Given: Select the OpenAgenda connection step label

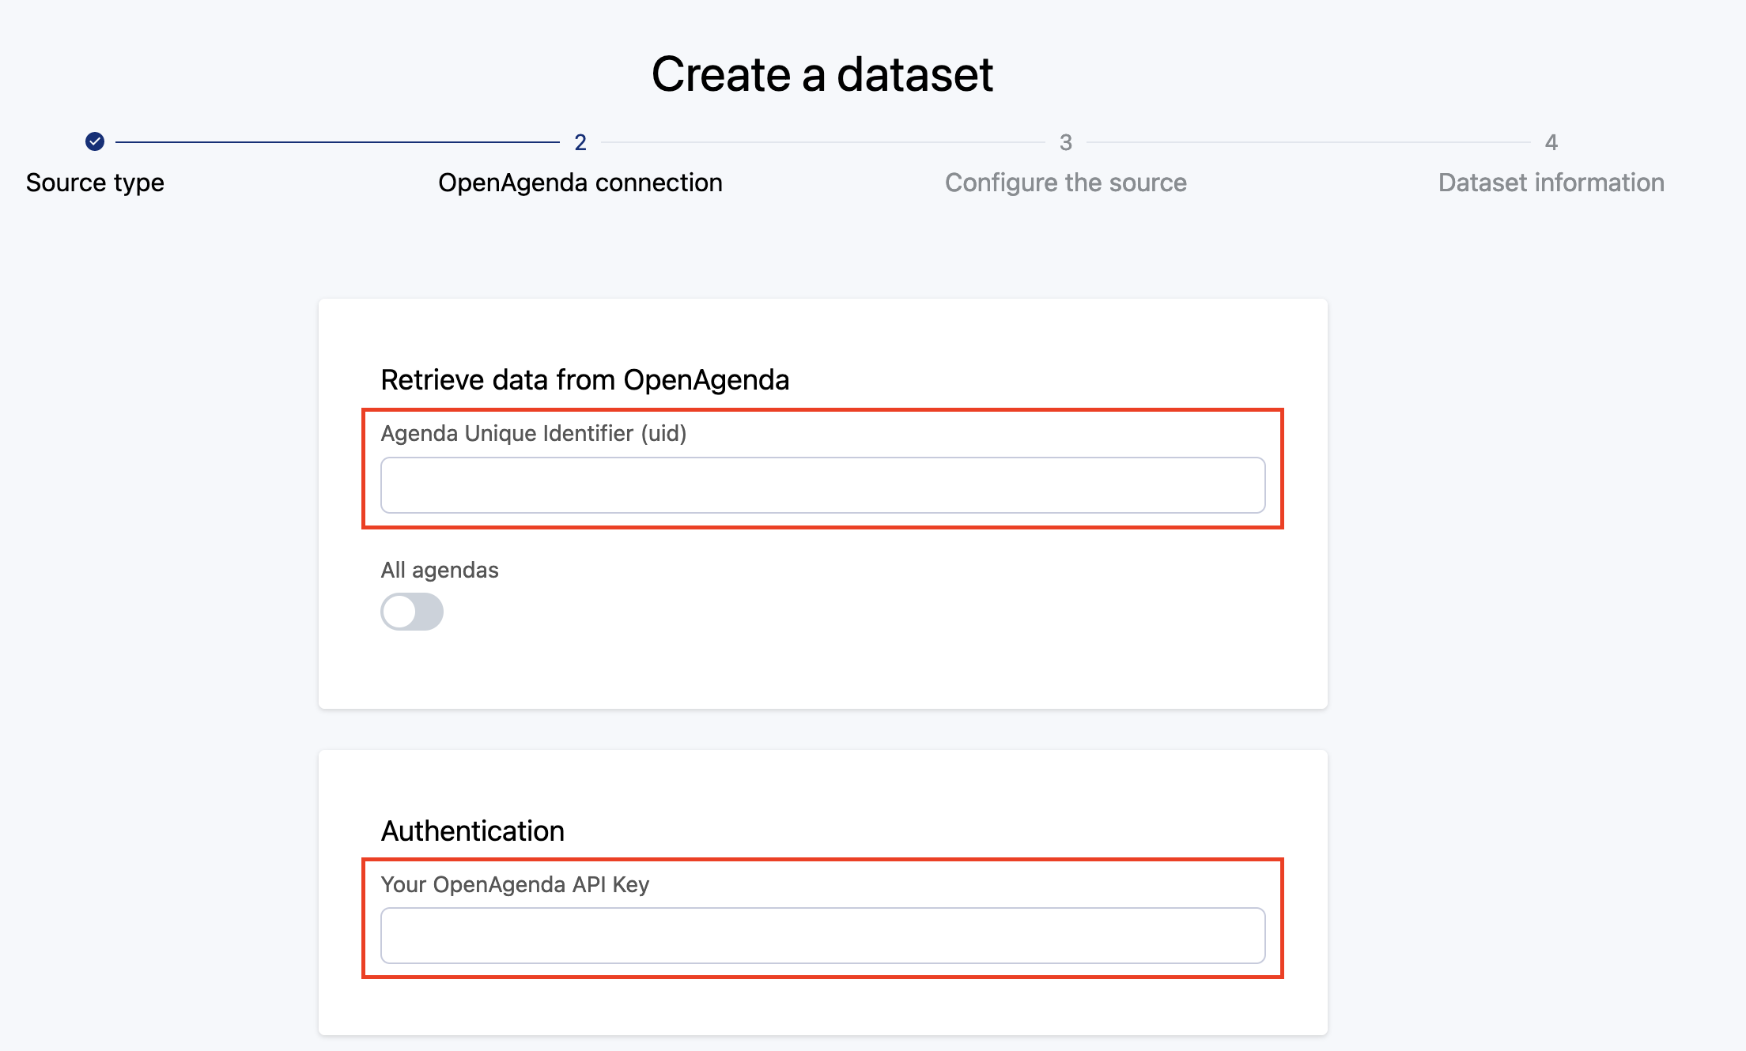Looking at the screenshot, I should click(x=580, y=183).
